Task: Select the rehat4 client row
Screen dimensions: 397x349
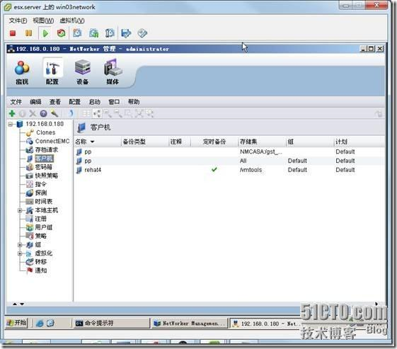Action: point(229,170)
